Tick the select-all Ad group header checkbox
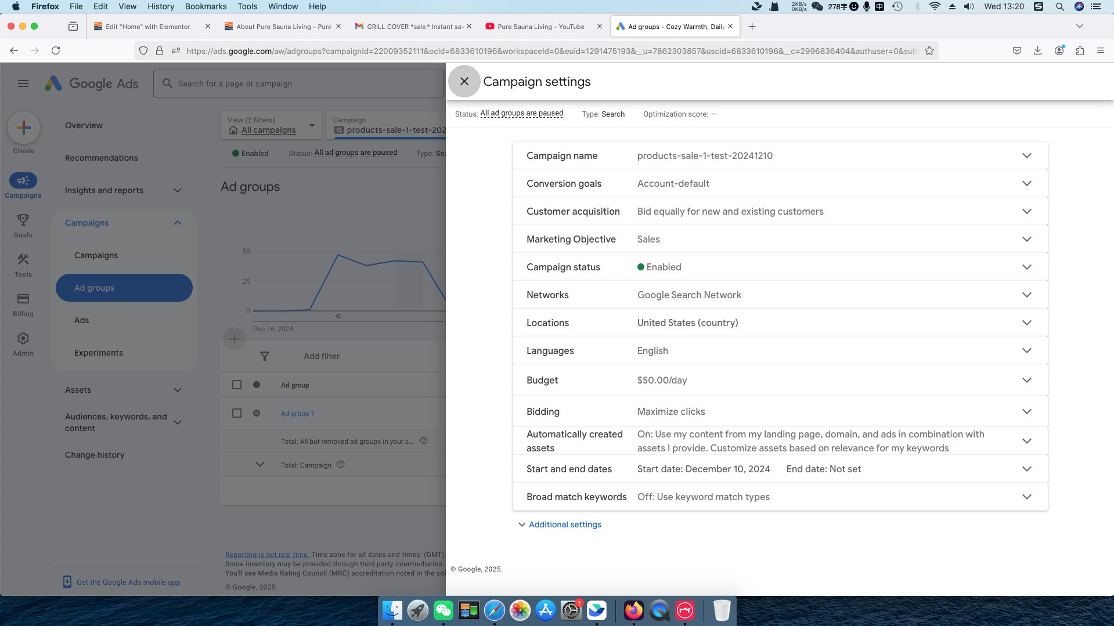Screen dimensions: 1114x626 click(x=237, y=385)
